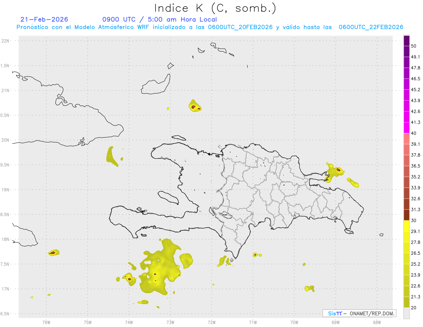The height and width of the screenshot is (327, 423).
Task: Click the "22N" latitude label
Action: pyautogui.click(x=6, y=41)
